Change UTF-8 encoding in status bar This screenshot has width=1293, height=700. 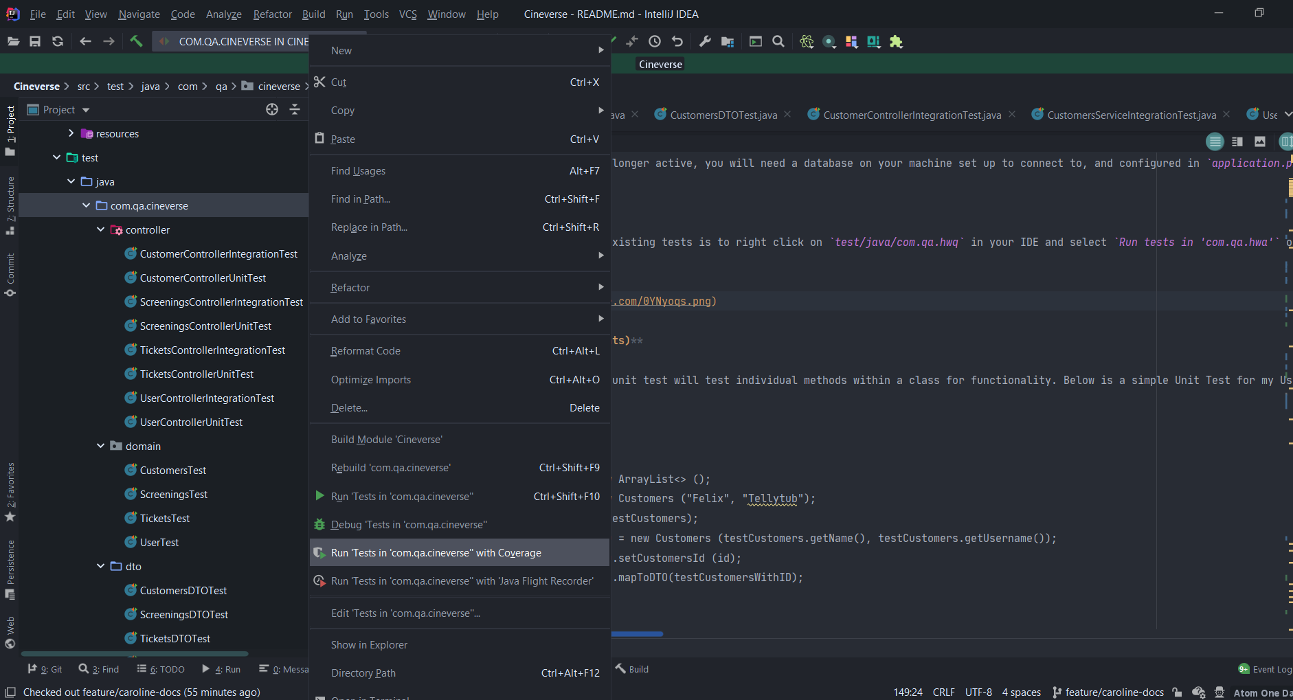click(978, 692)
